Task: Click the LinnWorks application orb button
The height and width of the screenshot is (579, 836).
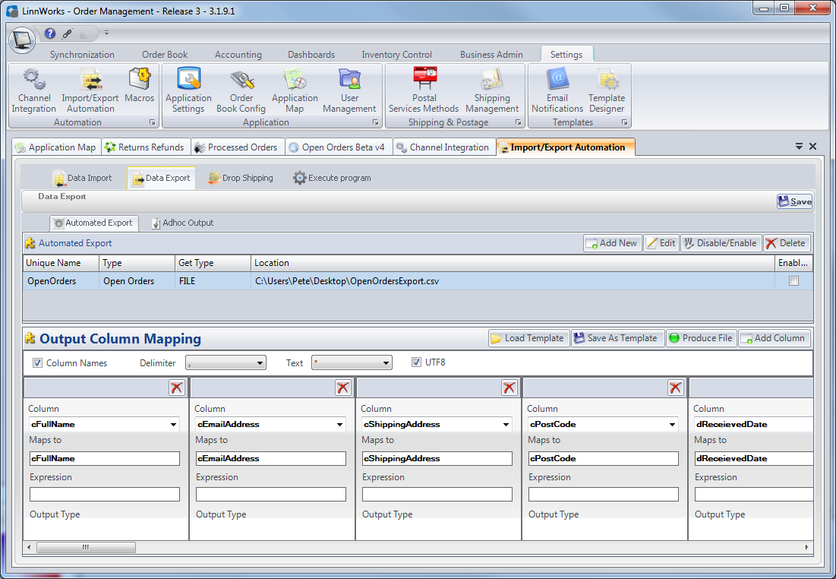Action: [22, 40]
